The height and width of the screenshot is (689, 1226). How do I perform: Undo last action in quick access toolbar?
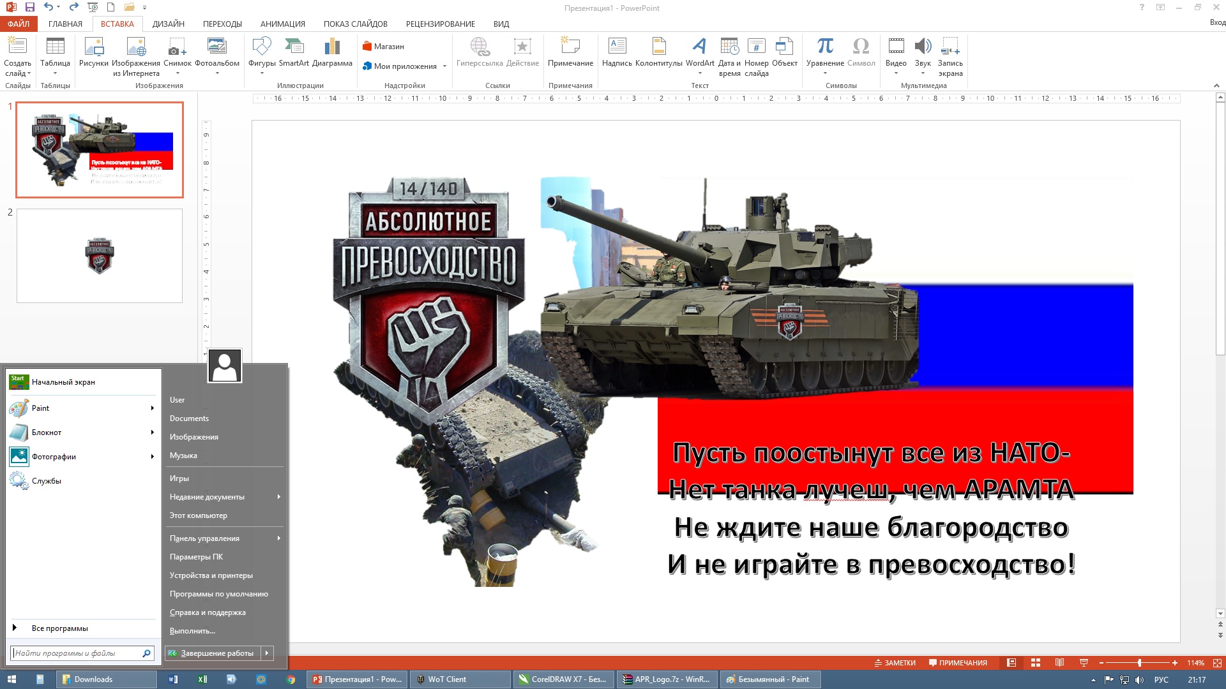[x=49, y=8]
